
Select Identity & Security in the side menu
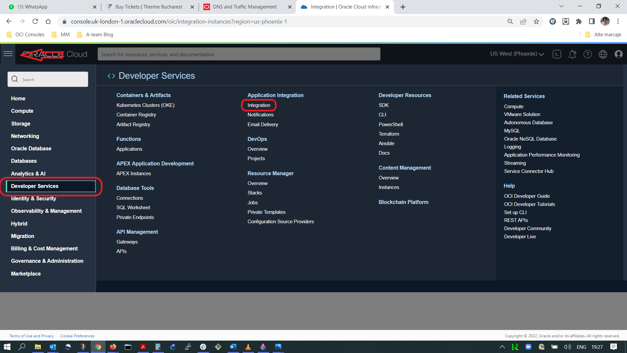pyautogui.click(x=34, y=199)
